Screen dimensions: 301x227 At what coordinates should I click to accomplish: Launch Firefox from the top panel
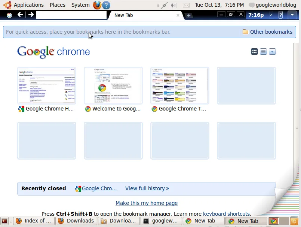(97, 5)
